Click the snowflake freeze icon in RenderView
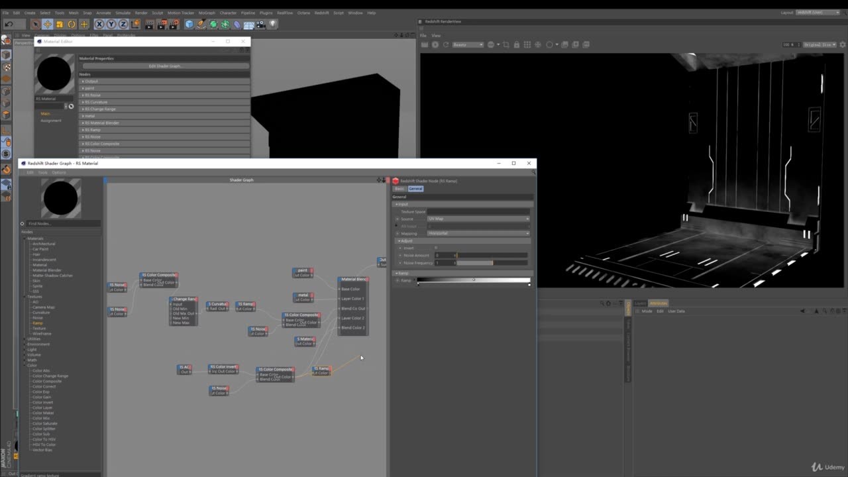The image size is (848, 477). (x=538, y=44)
